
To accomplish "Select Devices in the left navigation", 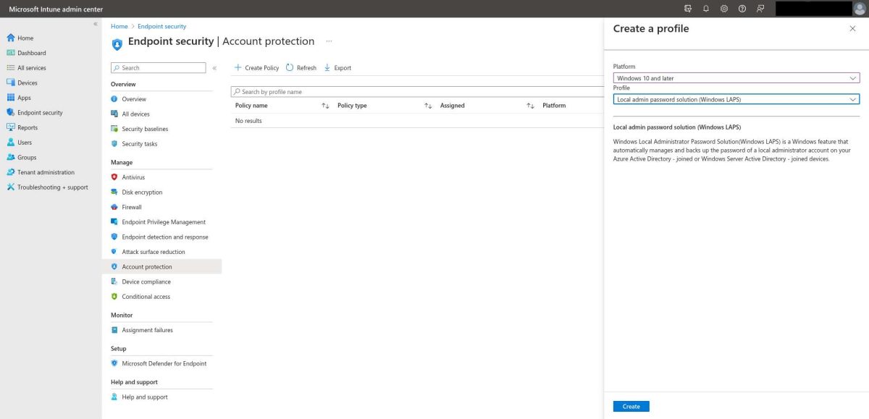I will click(x=28, y=82).
